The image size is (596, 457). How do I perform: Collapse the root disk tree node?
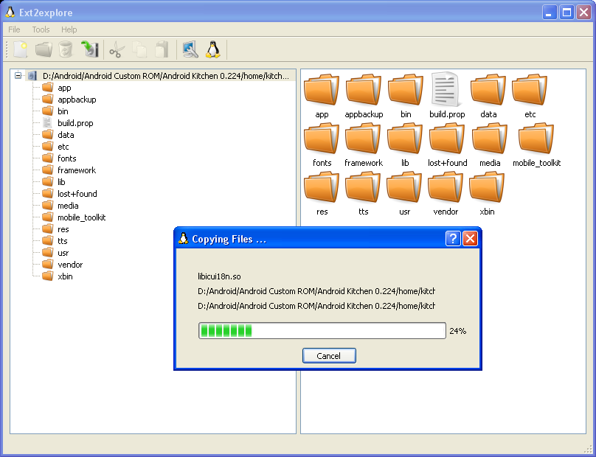(x=18, y=75)
